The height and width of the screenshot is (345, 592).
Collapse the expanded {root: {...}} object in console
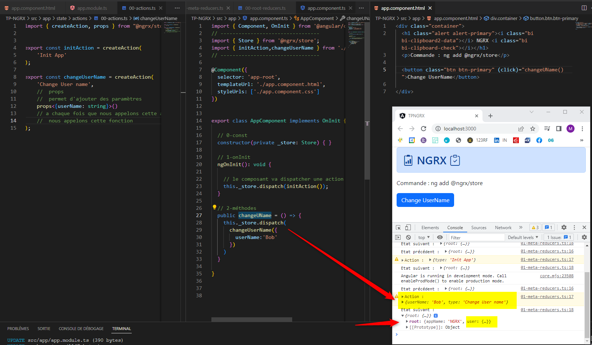[402, 316]
